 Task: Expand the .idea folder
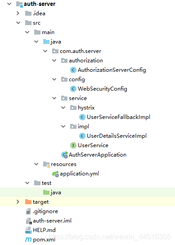coord(18,13)
